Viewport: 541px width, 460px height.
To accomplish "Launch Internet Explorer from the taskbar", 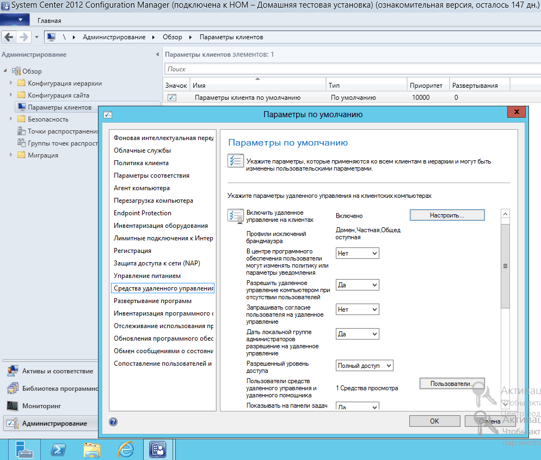I will (x=126, y=450).
